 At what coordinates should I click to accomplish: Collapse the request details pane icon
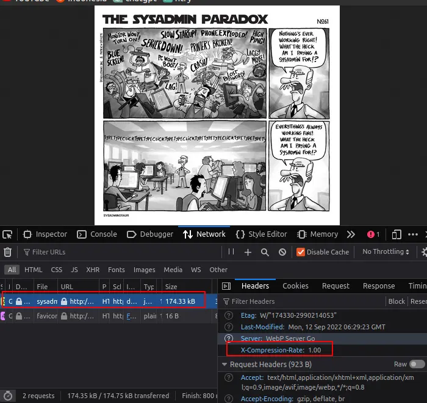point(226,286)
